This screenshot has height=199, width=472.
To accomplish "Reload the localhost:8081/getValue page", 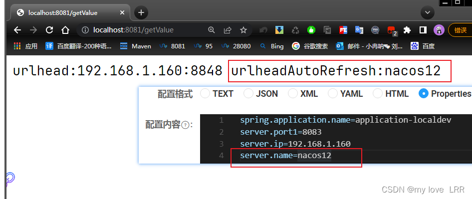I will (x=49, y=30).
